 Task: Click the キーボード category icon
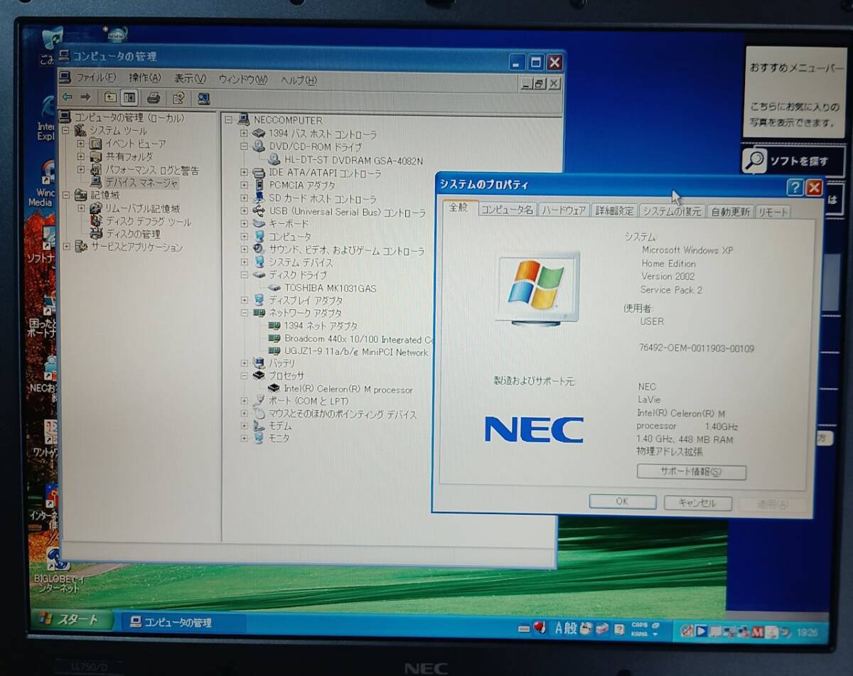coord(259,223)
